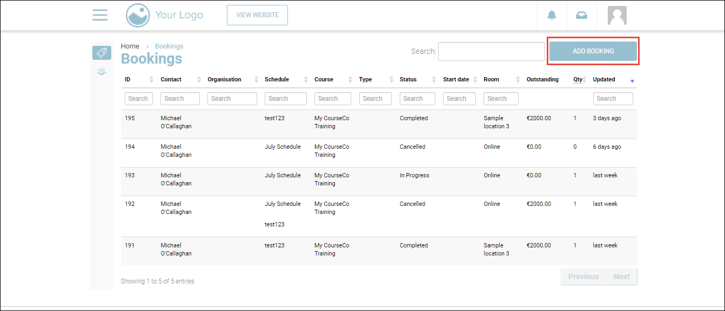This screenshot has width=725, height=311.
Task: Open the notifications bell
Action: [x=552, y=16]
